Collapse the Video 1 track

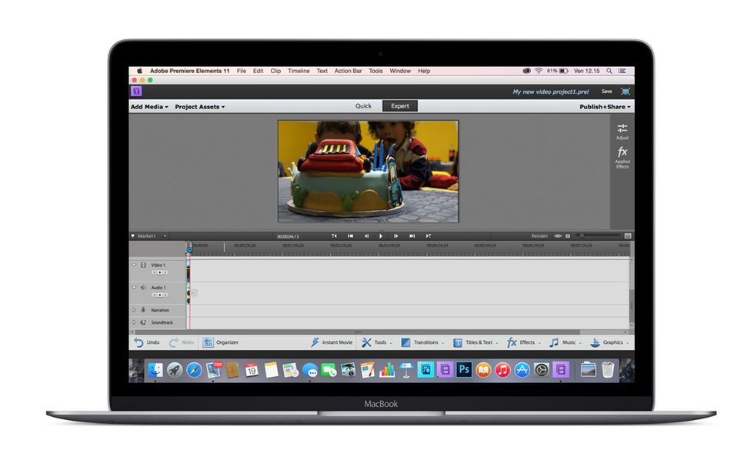134,265
